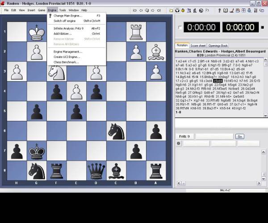Switch to the Openings Book tab
The image size is (268, 223).
tap(218, 46)
